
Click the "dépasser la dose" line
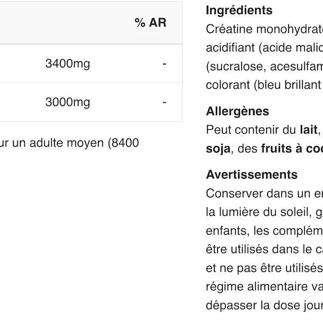point(264,305)
